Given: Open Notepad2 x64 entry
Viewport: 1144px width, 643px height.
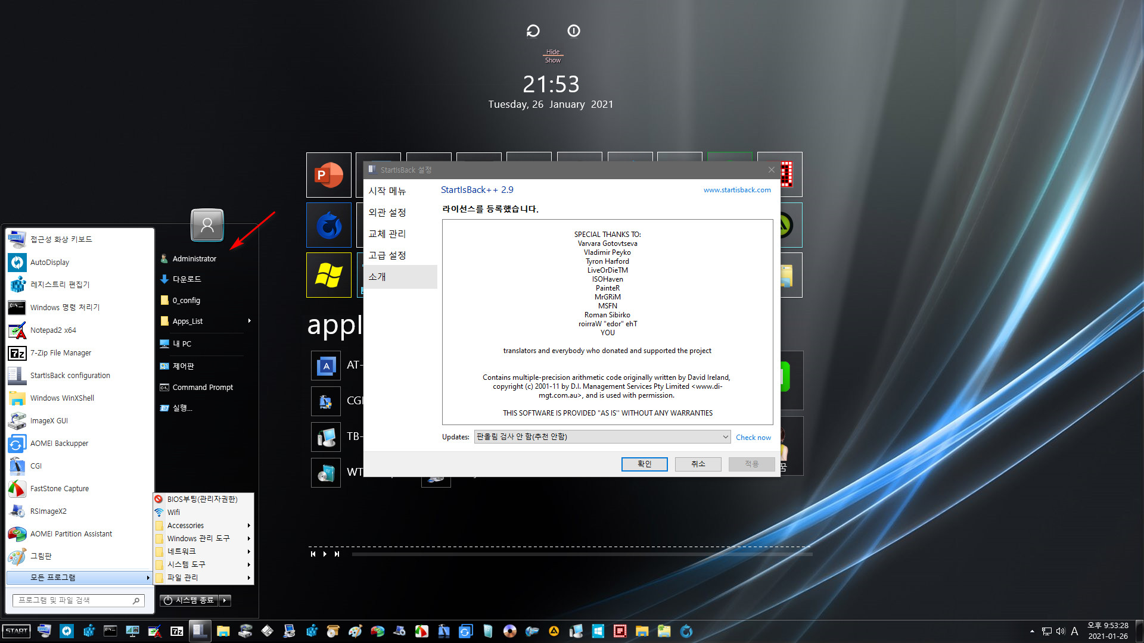Looking at the screenshot, I should coord(80,330).
